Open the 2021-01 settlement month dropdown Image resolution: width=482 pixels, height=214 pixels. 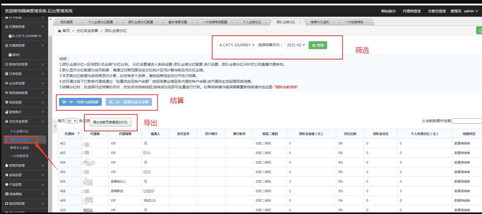click(296, 45)
